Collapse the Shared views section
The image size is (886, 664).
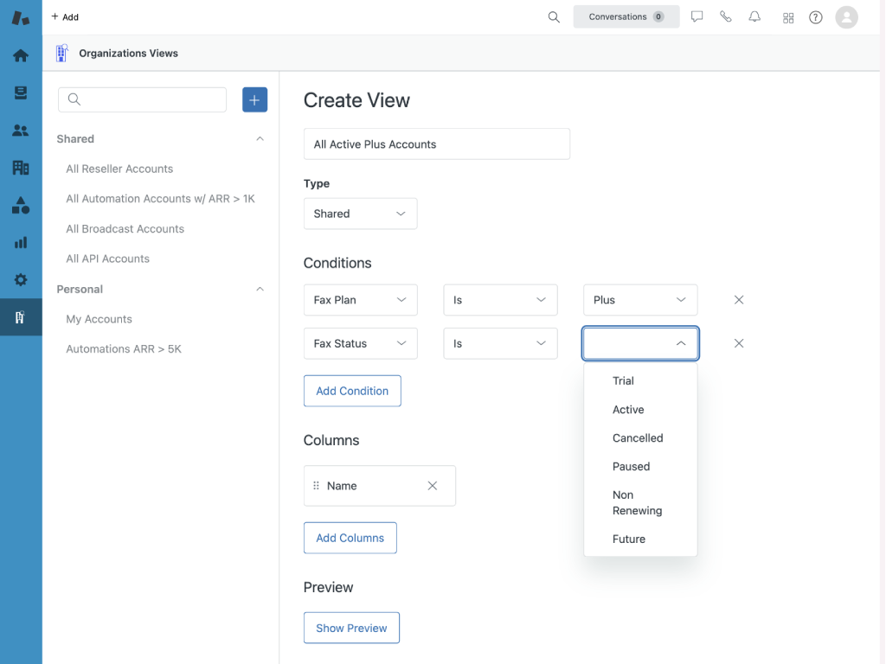[x=260, y=139]
